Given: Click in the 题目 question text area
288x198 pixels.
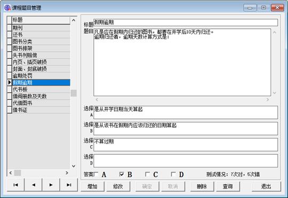Looking at the screenshot, I should point(182,62).
